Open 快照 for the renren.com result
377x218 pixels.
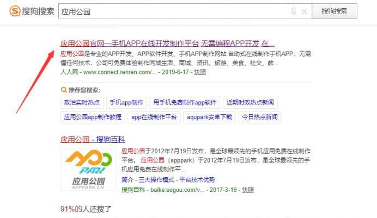pos(200,72)
